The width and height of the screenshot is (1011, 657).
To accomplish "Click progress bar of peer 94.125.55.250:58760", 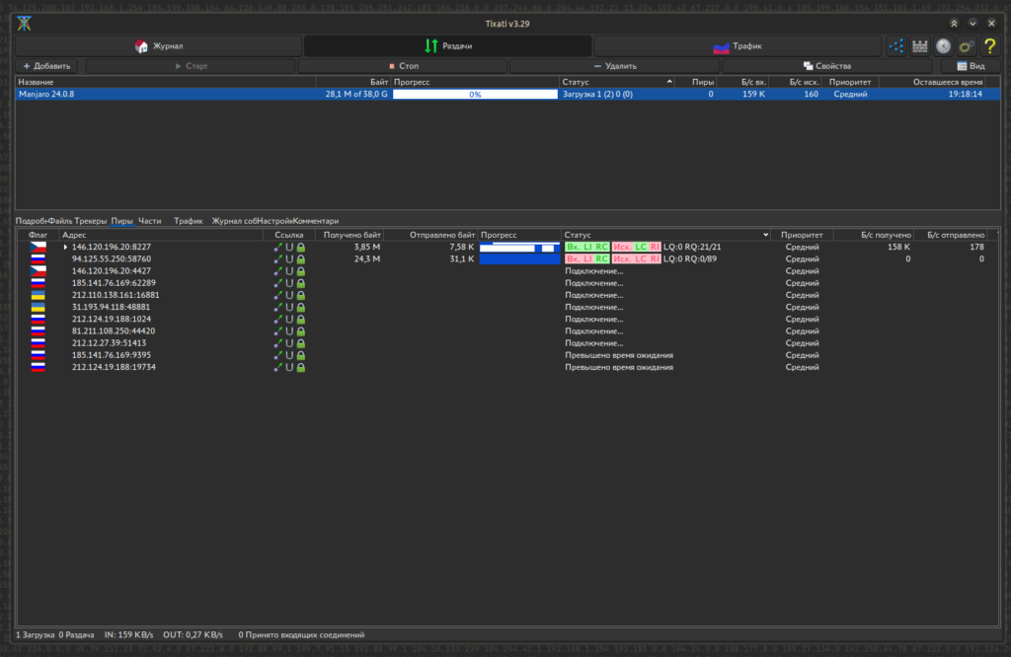I will (519, 258).
